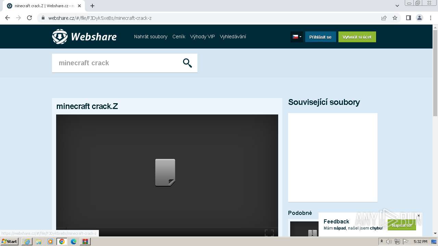The image size is (438, 246).
Task: Expand the tab search chevron
Action: (397, 6)
